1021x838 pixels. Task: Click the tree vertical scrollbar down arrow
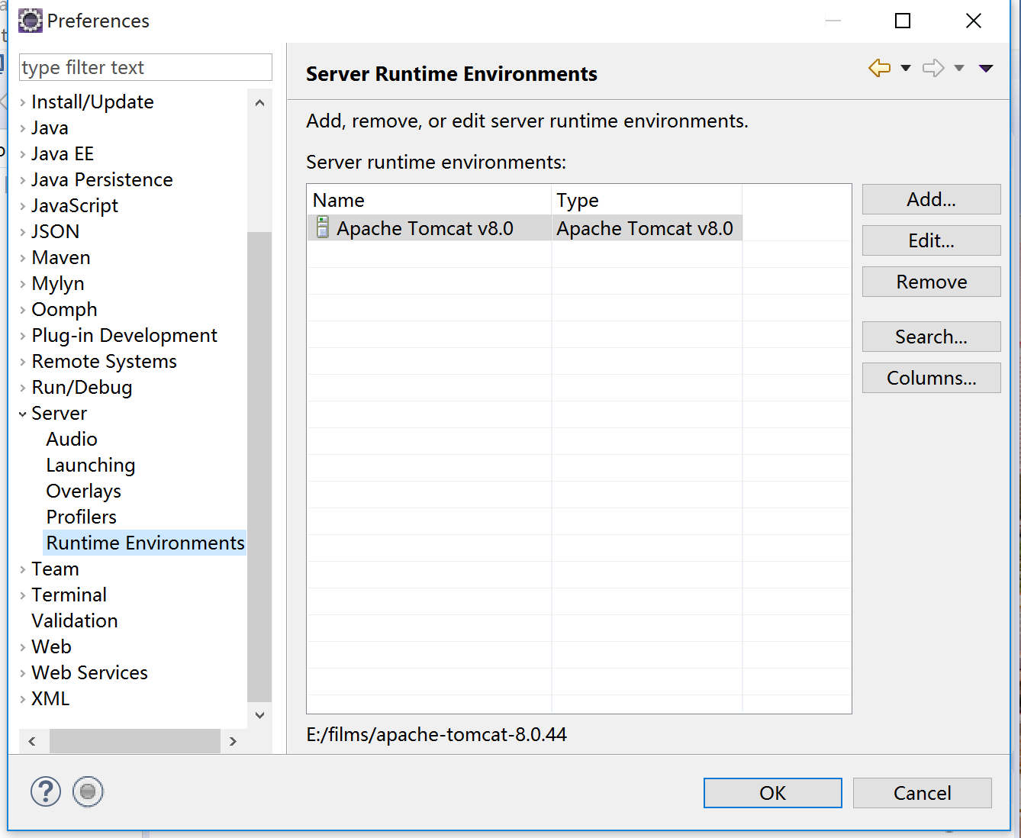259,715
